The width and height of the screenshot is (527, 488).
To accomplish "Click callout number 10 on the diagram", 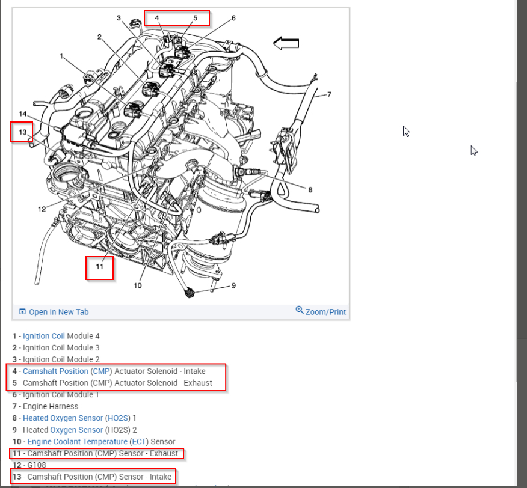I will (138, 285).
